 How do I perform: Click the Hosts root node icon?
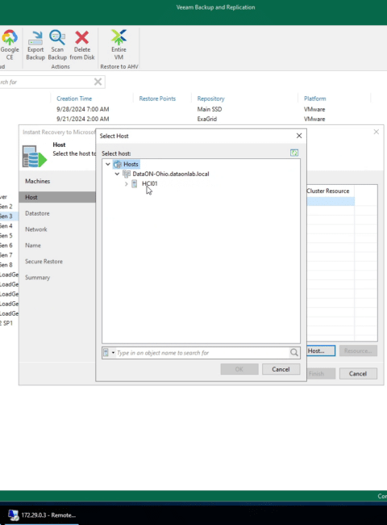tap(117, 165)
